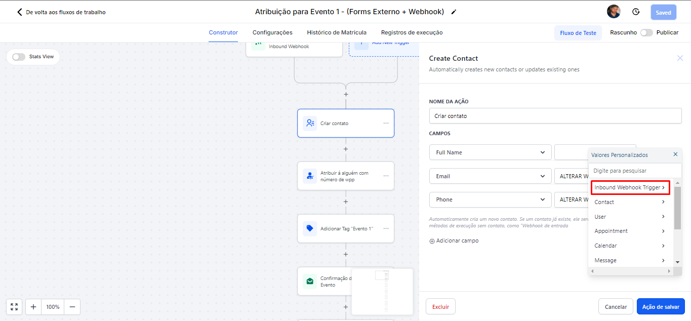Expand the Inbound Webhook Trigger option
The width and height of the screenshot is (691, 321).
[x=630, y=187]
